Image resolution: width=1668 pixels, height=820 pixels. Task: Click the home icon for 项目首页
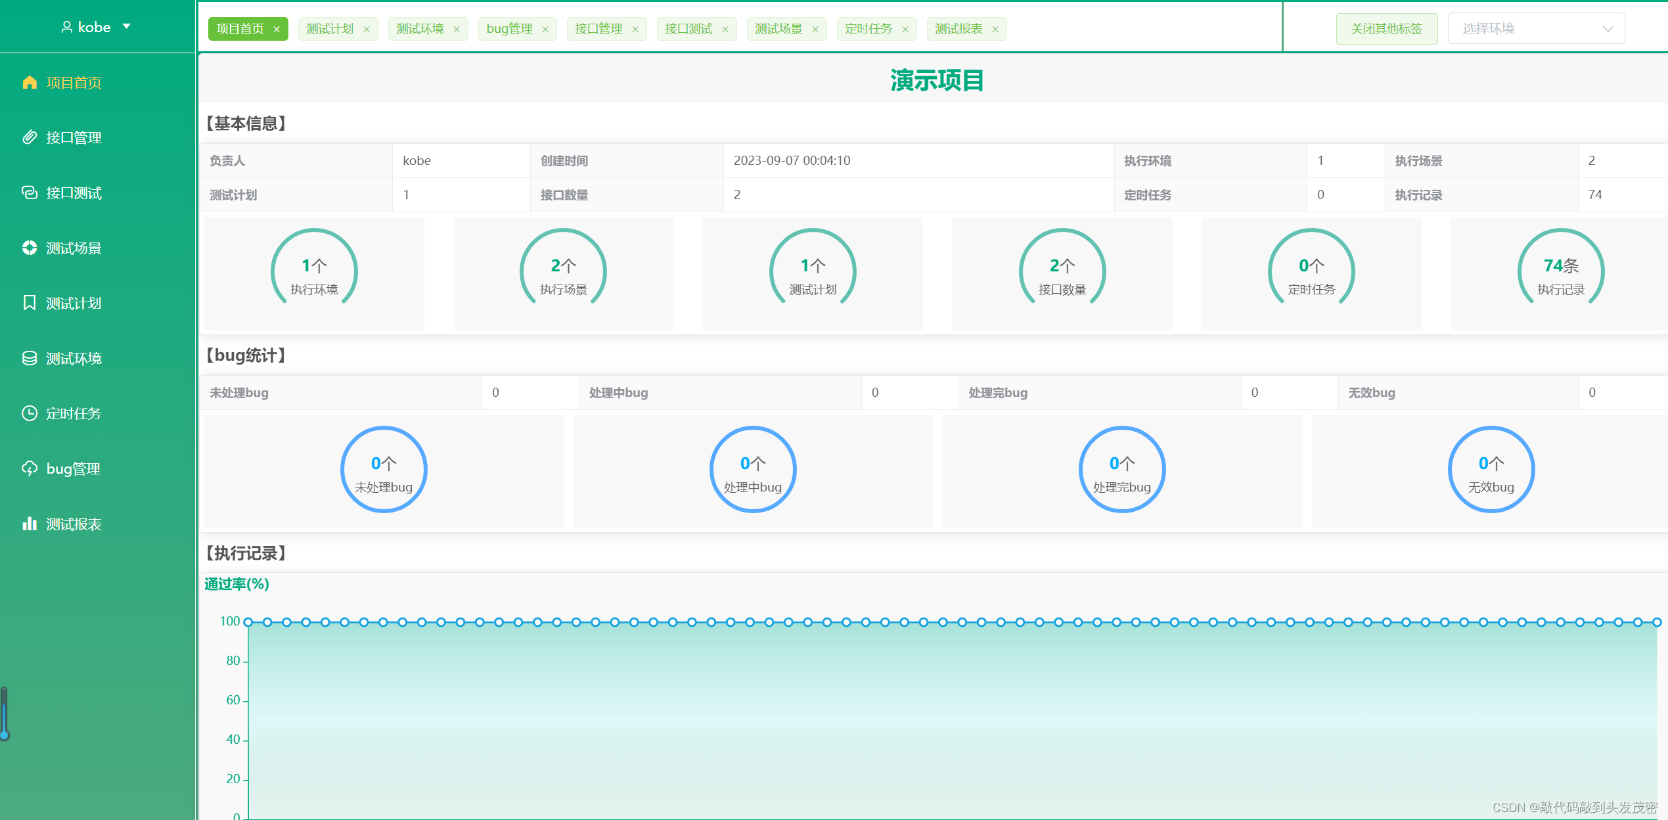click(30, 82)
